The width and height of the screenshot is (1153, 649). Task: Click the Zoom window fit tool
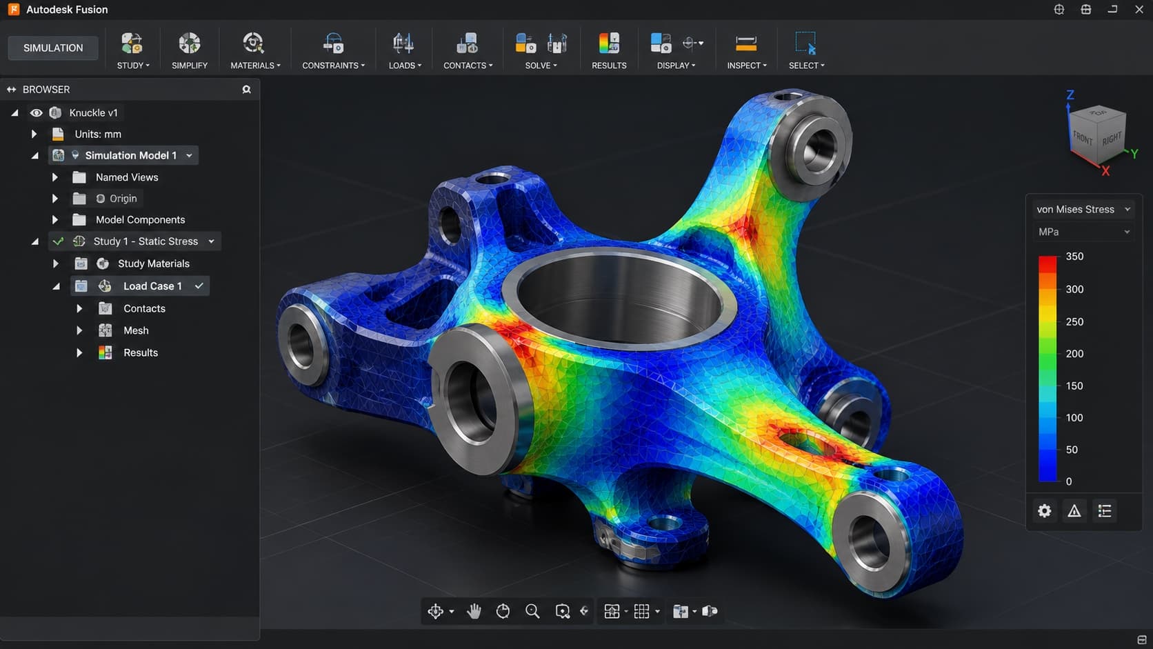click(x=563, y=611)
